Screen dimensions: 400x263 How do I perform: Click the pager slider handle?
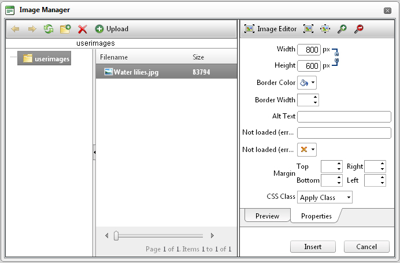[x=116, y=236]
